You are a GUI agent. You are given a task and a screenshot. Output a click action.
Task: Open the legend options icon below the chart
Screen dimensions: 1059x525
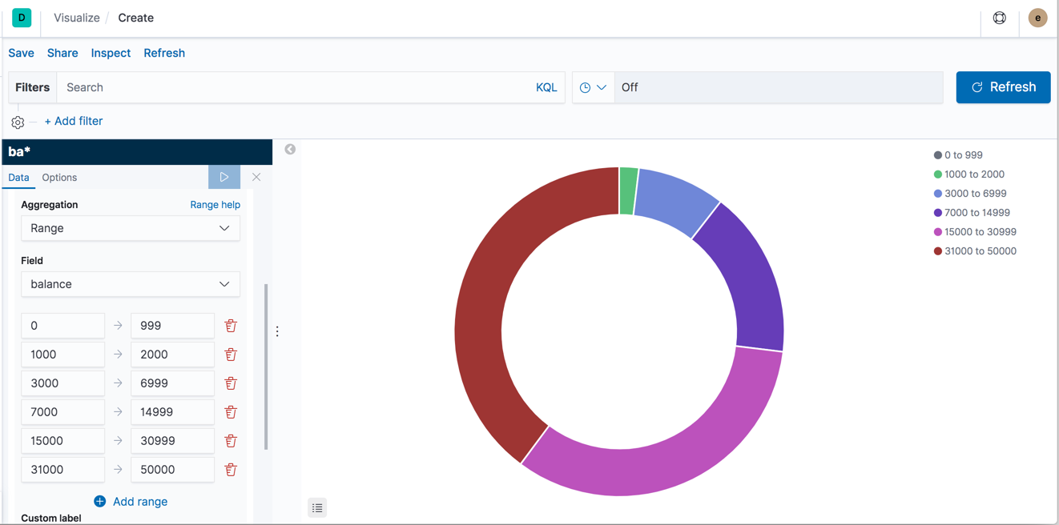coord(316,507)
